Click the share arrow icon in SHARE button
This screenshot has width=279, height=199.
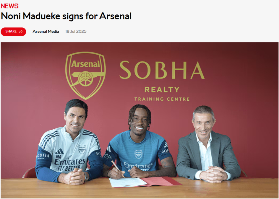(x=21, y=32)
